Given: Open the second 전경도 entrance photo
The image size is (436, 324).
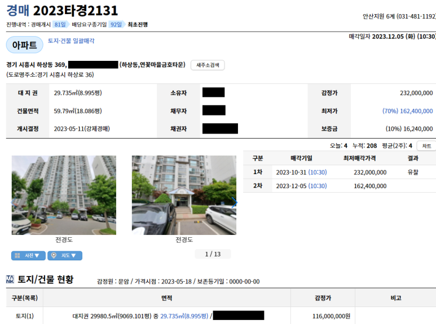Looking at the screenshot, I should (184, 195).
